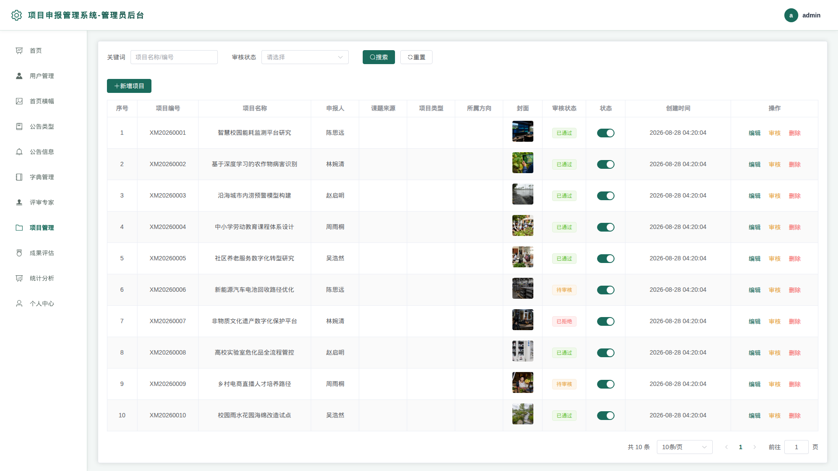Open cover thumbnail of XM20260002
Image resolution: width=838 pixels, height=471 pixels.
pyautogui.click(x=522, y=163)
